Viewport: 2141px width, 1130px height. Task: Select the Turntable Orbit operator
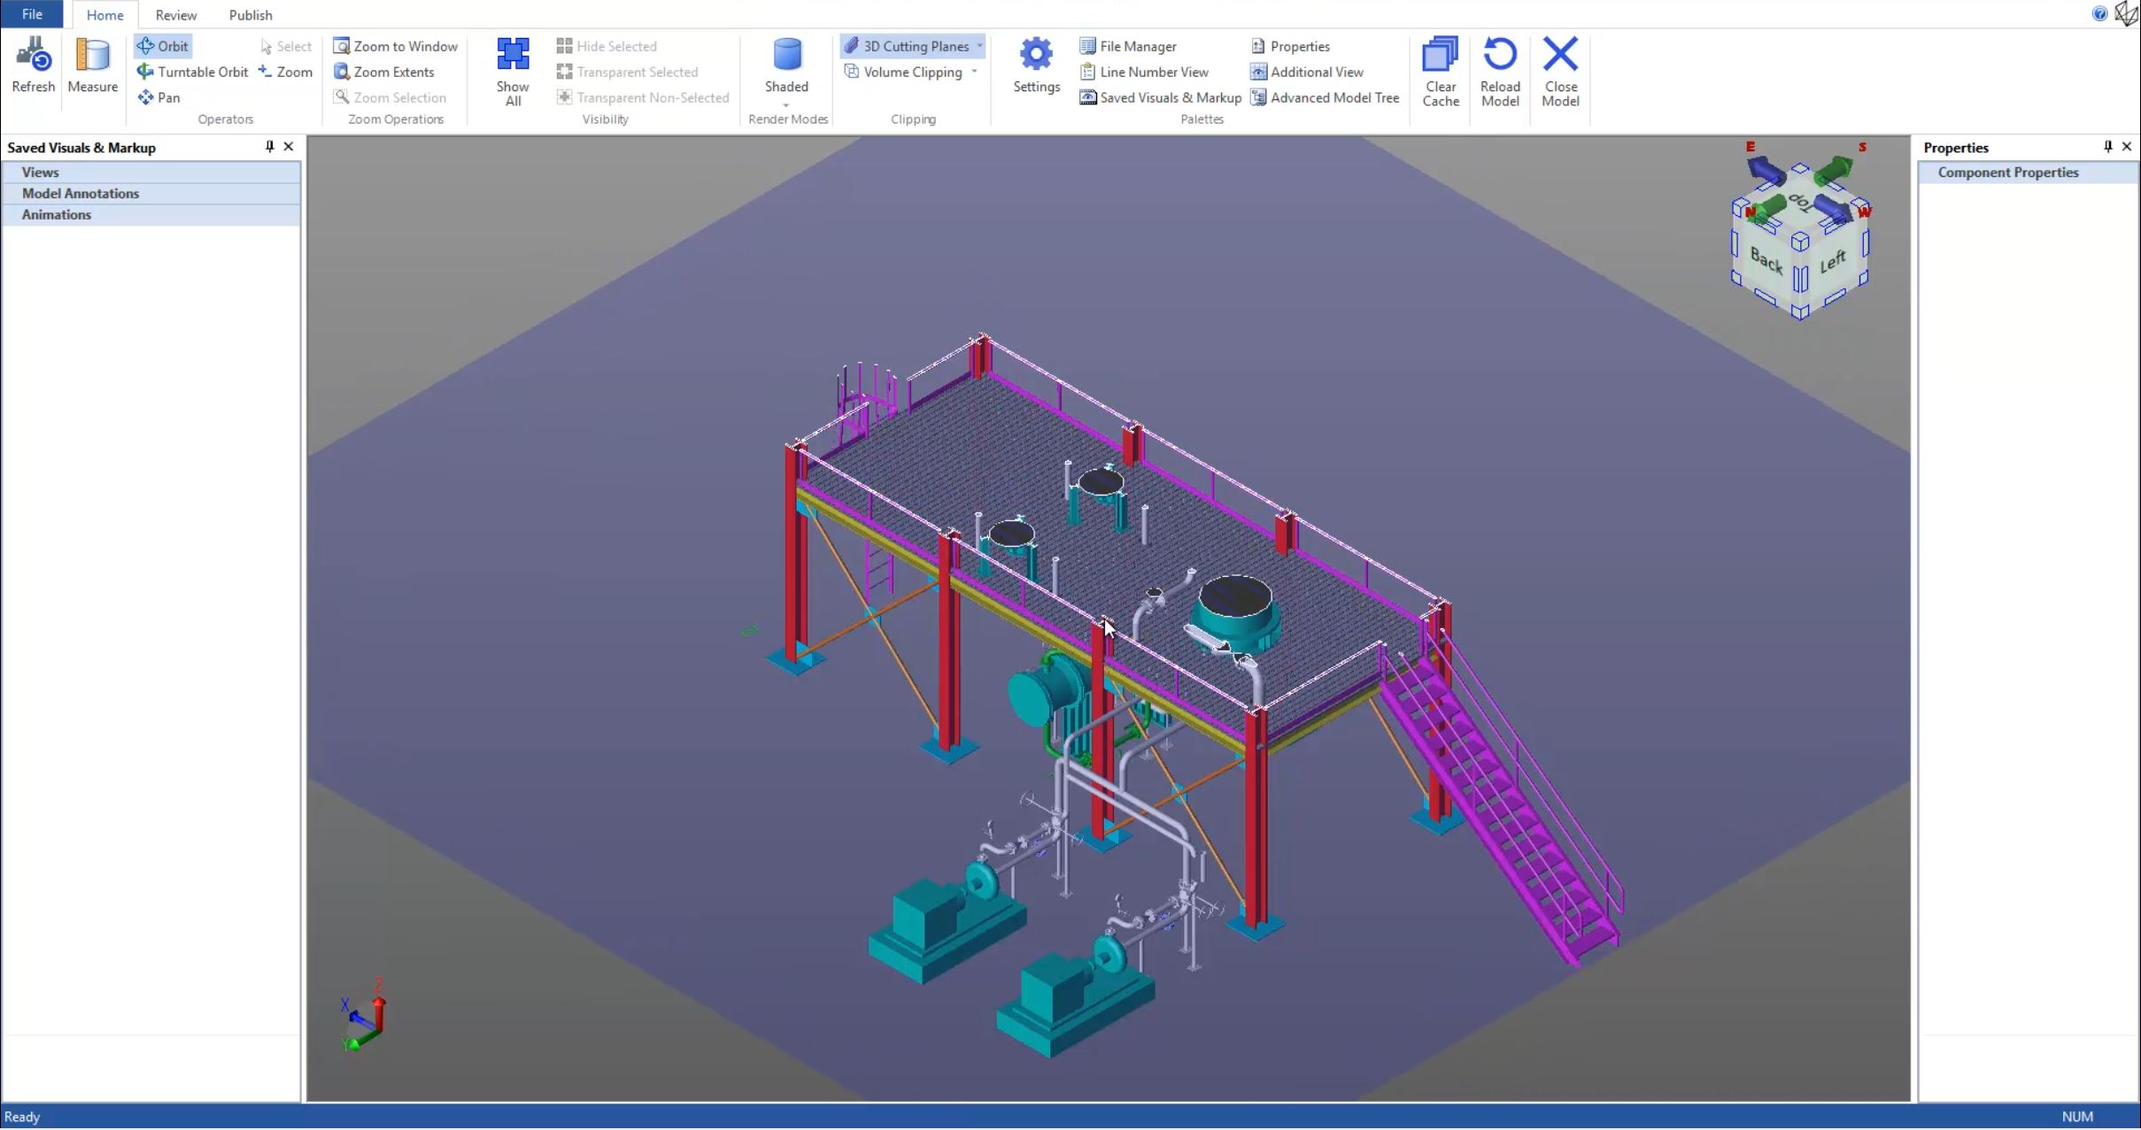(192, 72)
